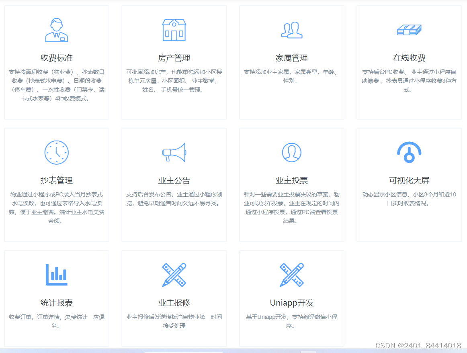
Task: Open the 房产管理 feature title
Action: click(x=174, y=57)
